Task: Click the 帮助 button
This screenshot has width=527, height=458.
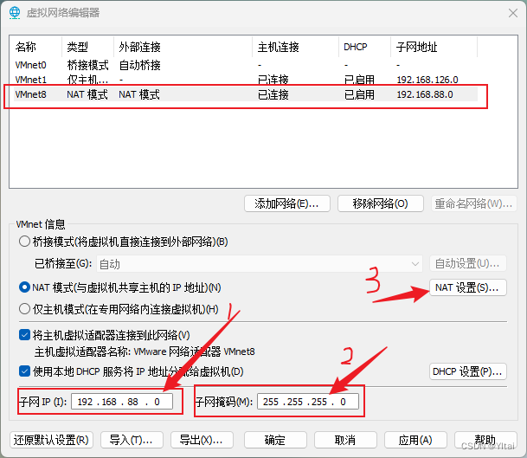Action: coord(485,440)
